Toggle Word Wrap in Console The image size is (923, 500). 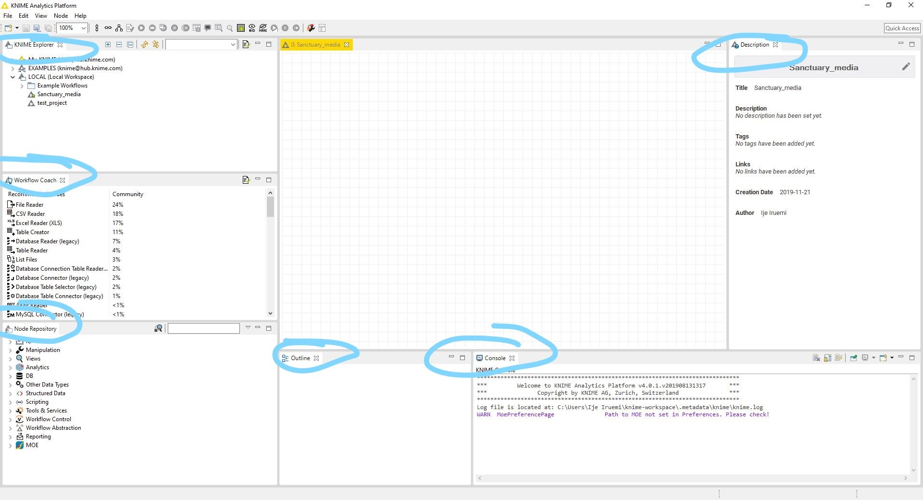coord(839,358)
